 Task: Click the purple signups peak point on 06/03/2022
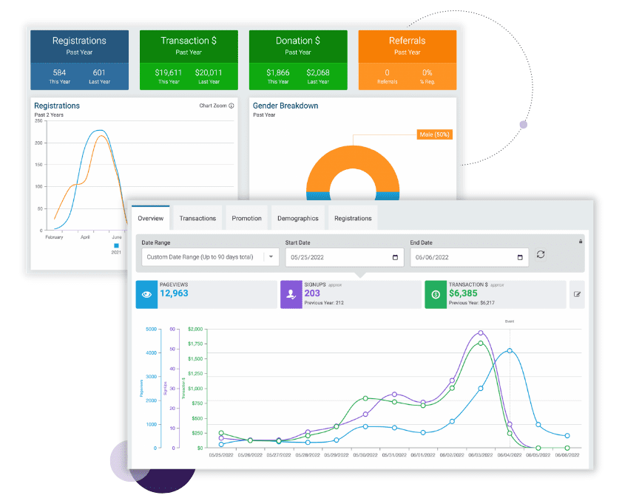click(481, 332)
